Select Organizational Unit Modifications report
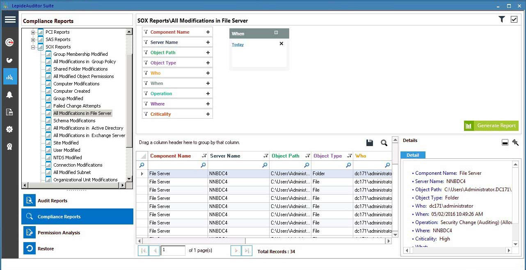Screen dimensions: 526x270 [85, 180]
